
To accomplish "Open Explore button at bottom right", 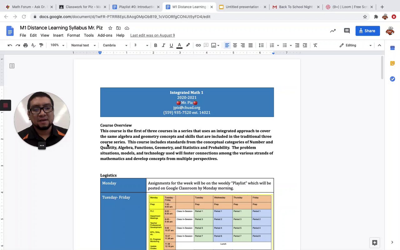I will (x=375, y=242).
